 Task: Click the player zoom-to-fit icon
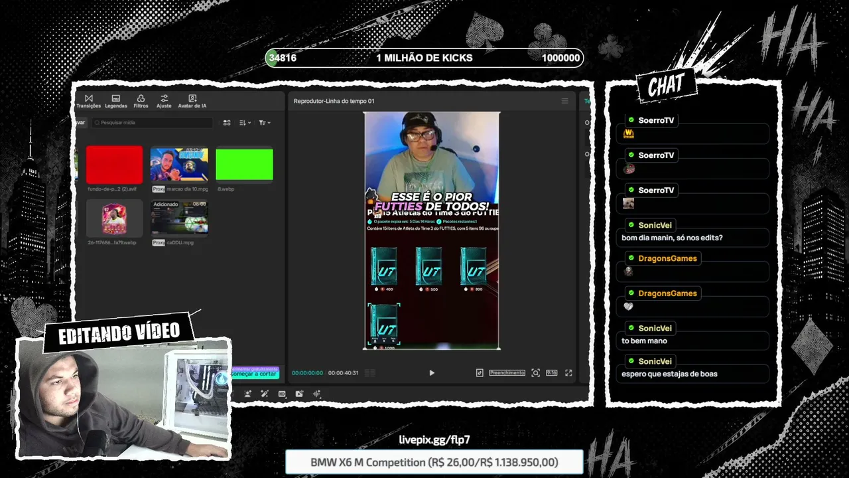(x=535, y=373)
